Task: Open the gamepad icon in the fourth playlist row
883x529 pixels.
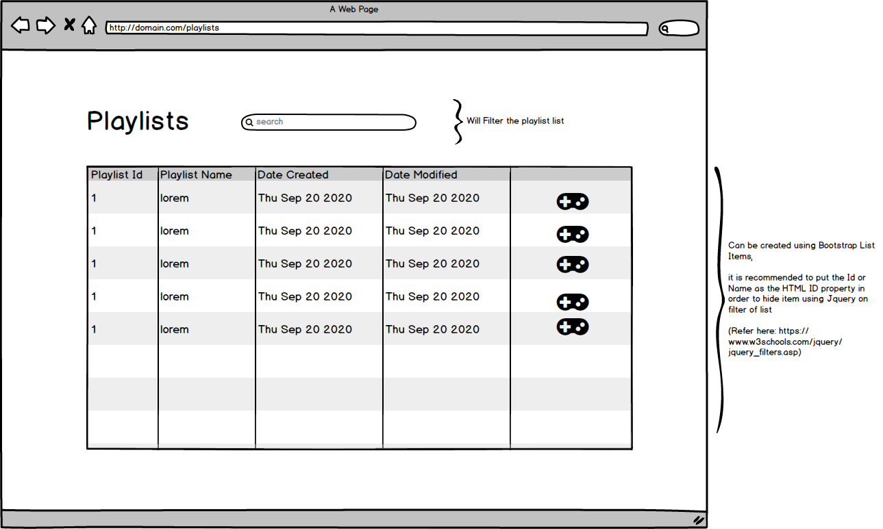Action: pyautogui.click(x=573, y=302)
